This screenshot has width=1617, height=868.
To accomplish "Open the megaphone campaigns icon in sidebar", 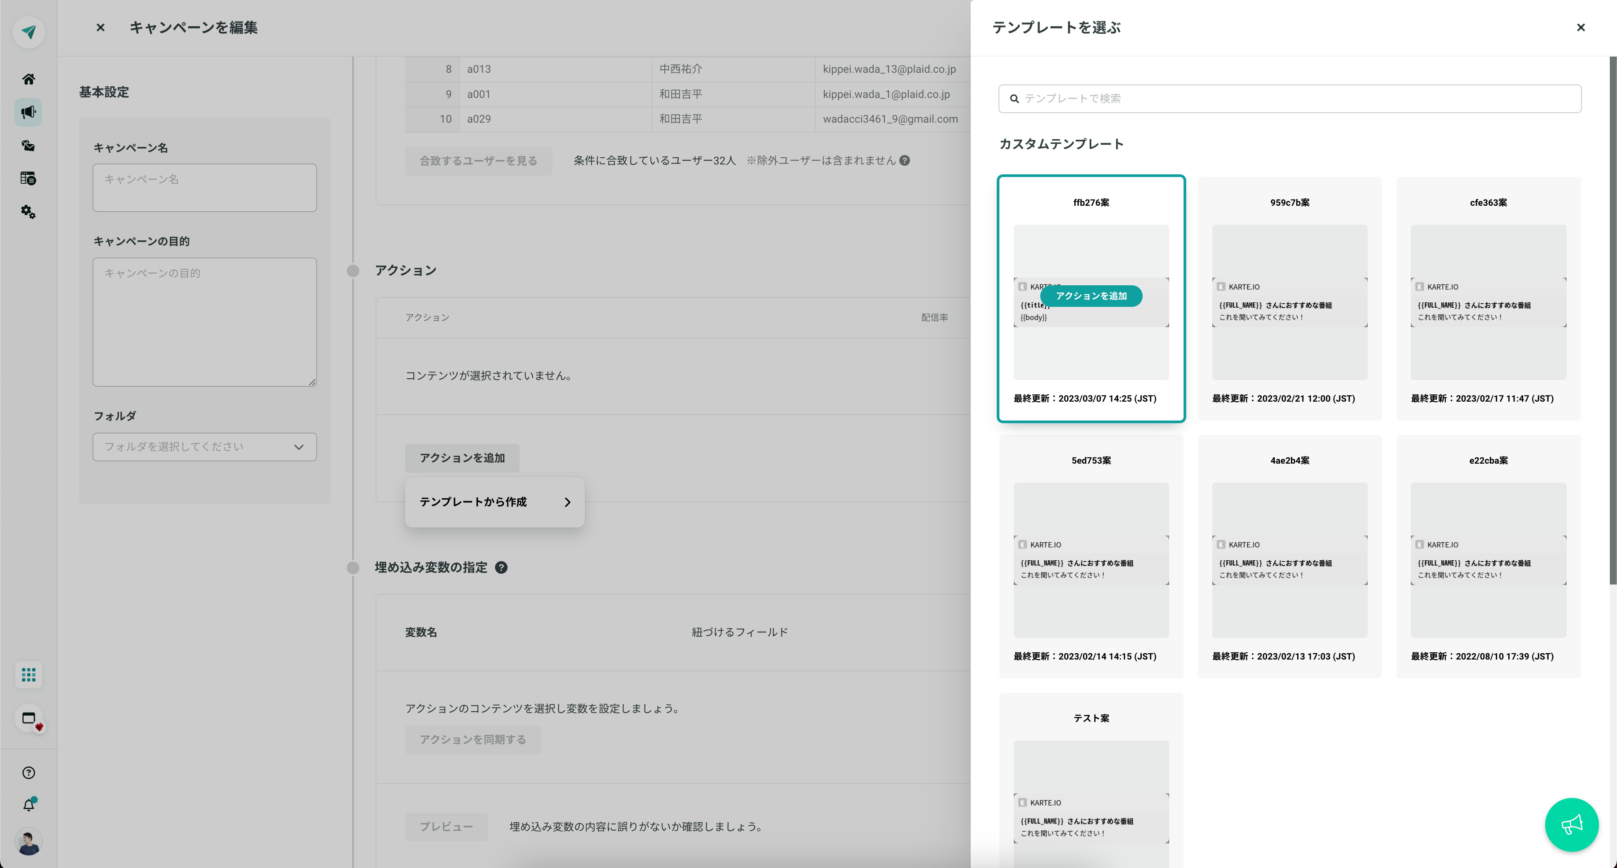I will pos(28,112).
